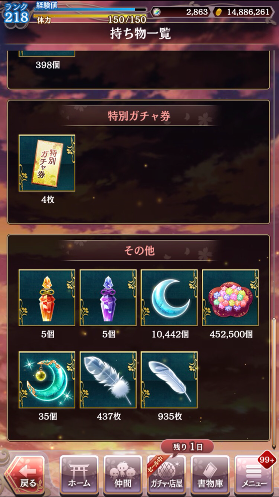Open the pale blue crescent moon item

pos(169,298)
